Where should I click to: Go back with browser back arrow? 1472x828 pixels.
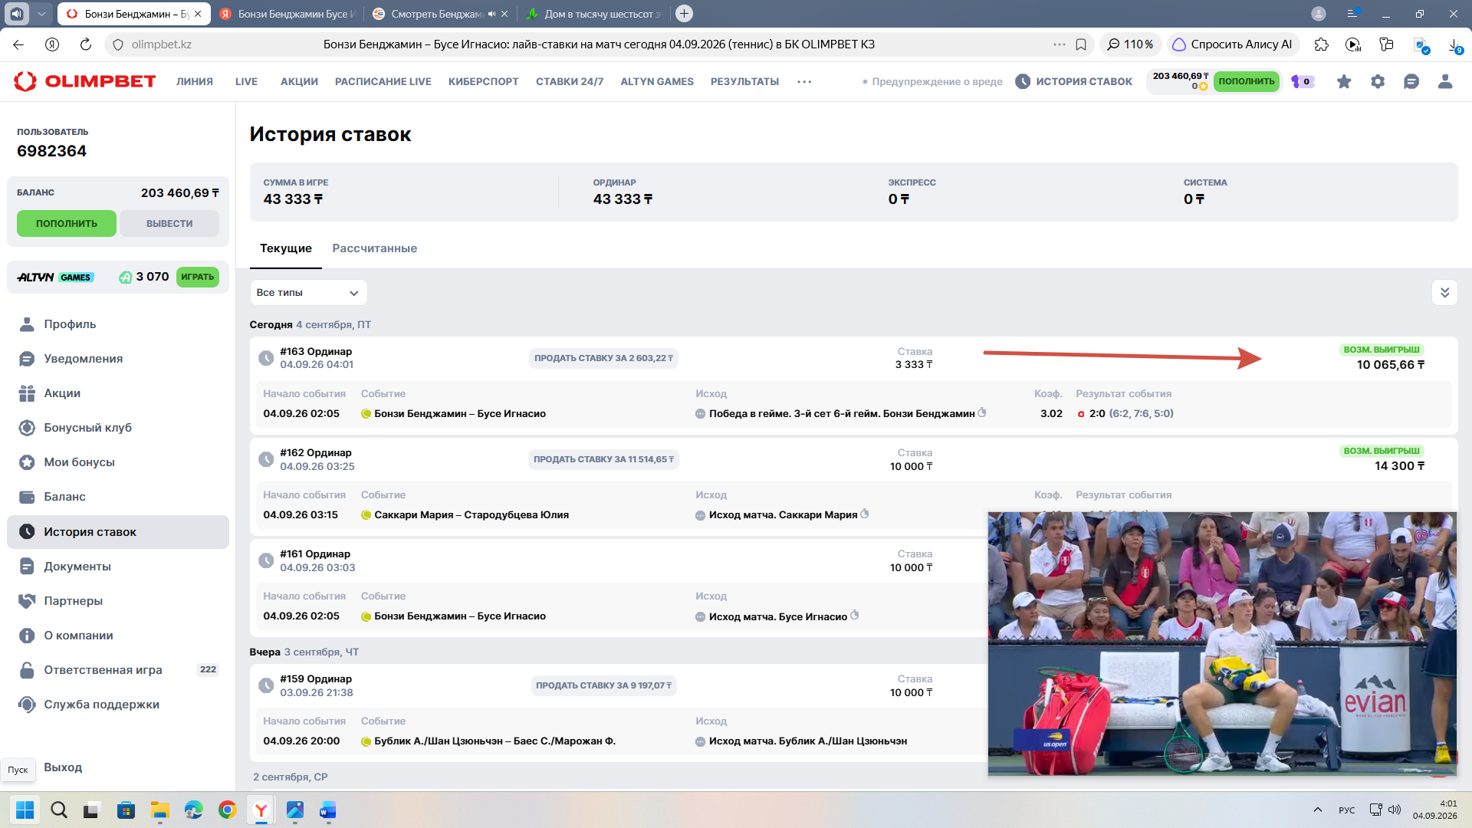[18, 44]
